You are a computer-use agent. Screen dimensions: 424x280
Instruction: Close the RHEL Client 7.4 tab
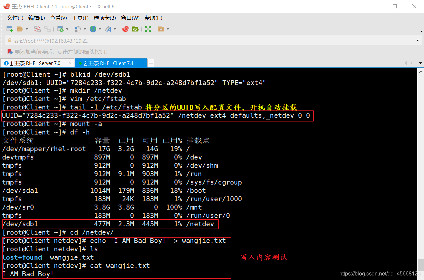pos(142,63)
